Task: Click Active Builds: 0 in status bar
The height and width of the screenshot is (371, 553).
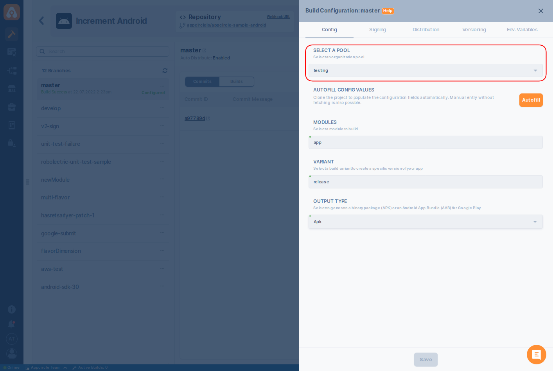Action: tap(90, 367)
